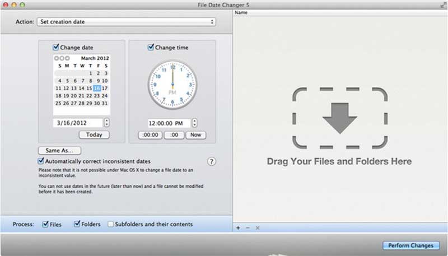Go to previous month in calendar
Image resolution: width=448 pixels, height=256 pixels.
coord(57,58)
